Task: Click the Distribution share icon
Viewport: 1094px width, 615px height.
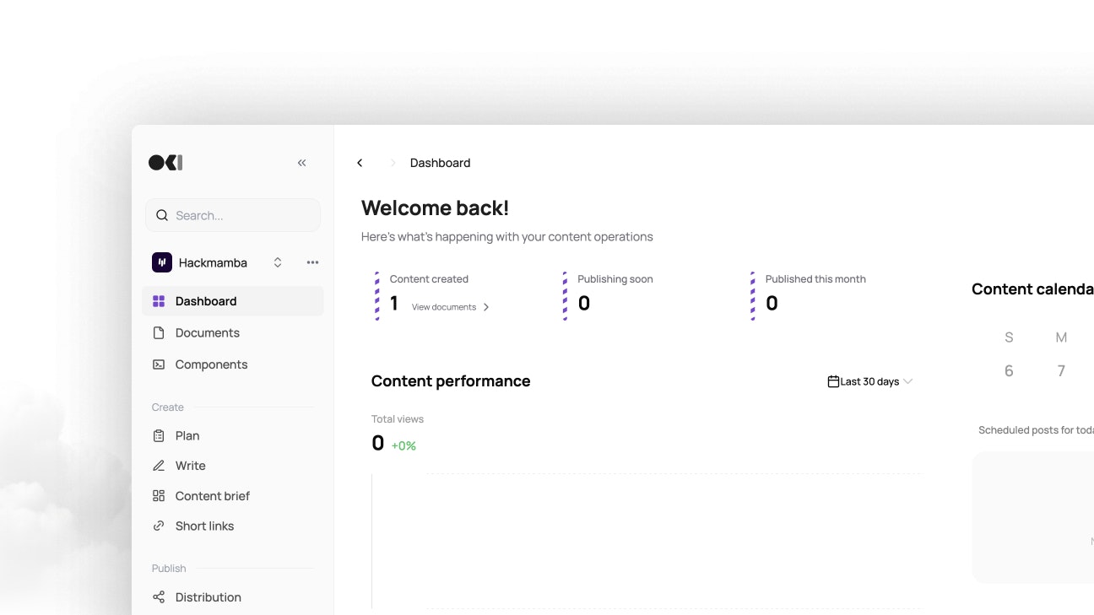Action: click(x=159, y=597)
